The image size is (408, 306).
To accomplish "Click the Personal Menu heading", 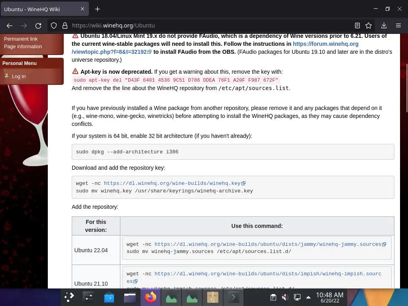I will 20,63.
